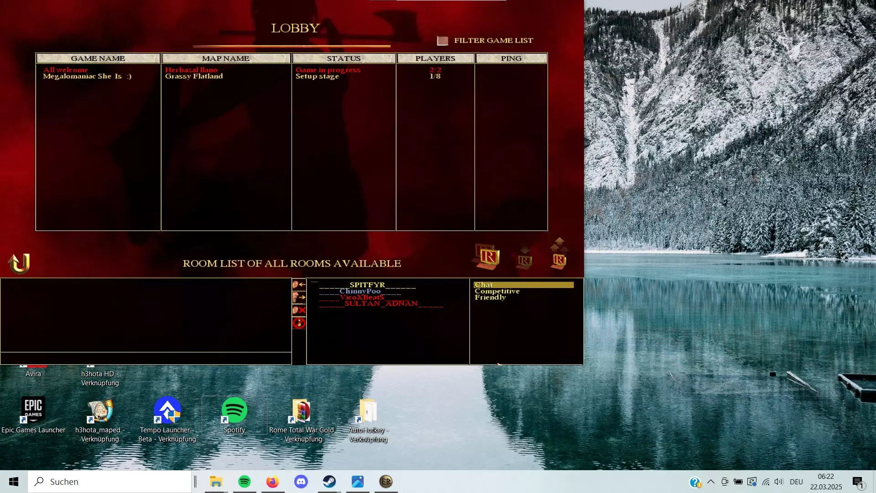Click the monitor icon with down arrow
Image resolution: width=876 pixels, height=493 pixels.
pyautogui.click(x=525, y=258)
